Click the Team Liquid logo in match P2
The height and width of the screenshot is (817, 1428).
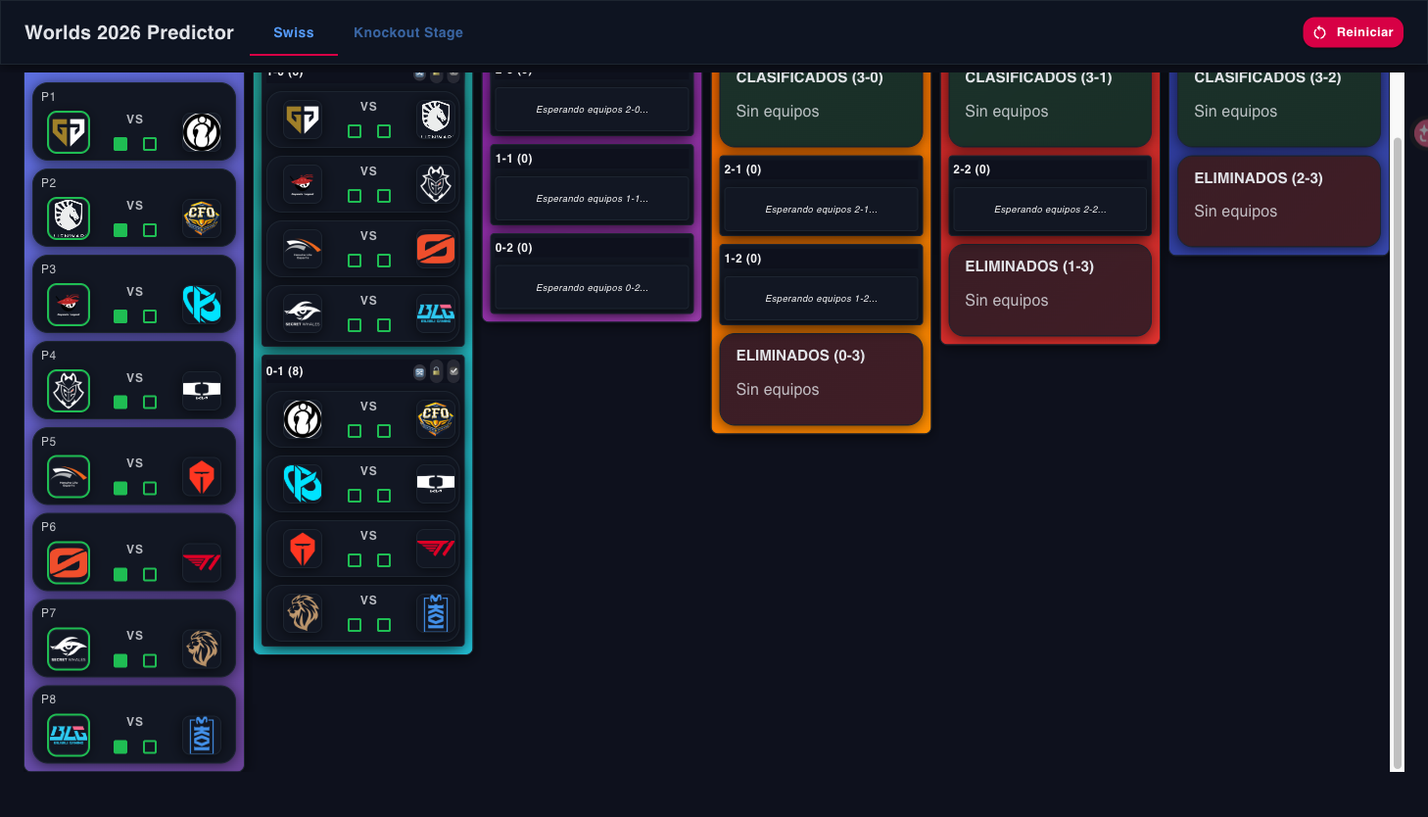coord(69,218)
